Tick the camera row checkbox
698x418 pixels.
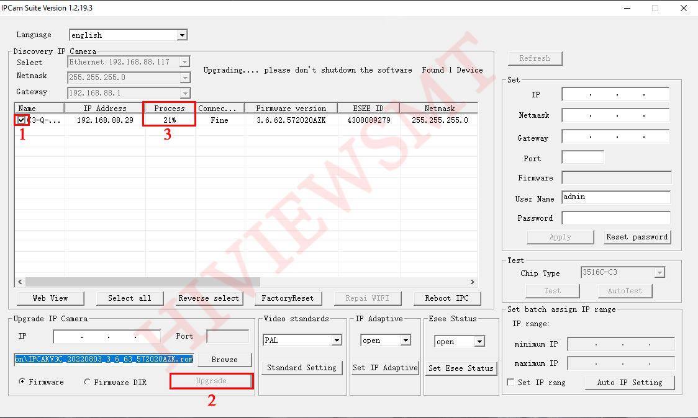[22, 120]
